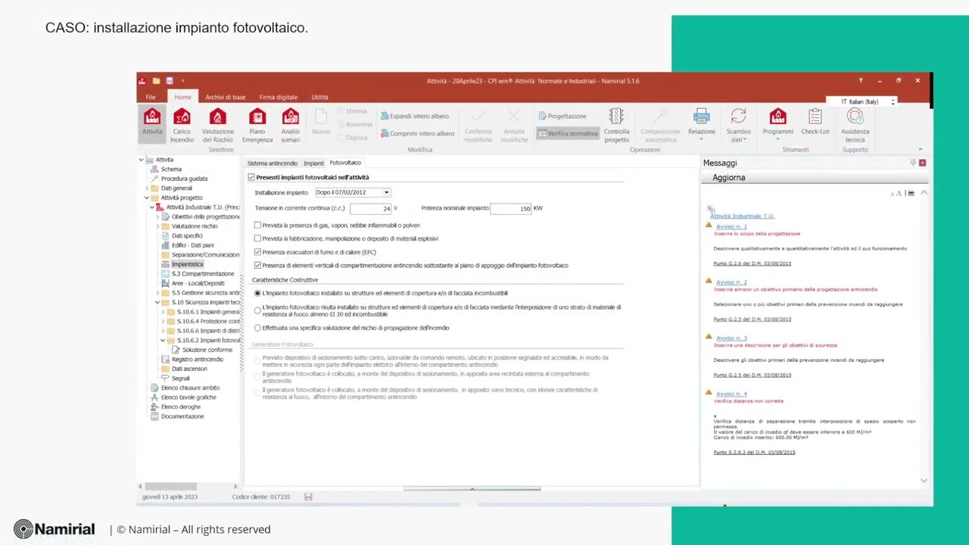Open the Analisi scenari module
The width and height of the screenshot is (969, 545).
291,125
